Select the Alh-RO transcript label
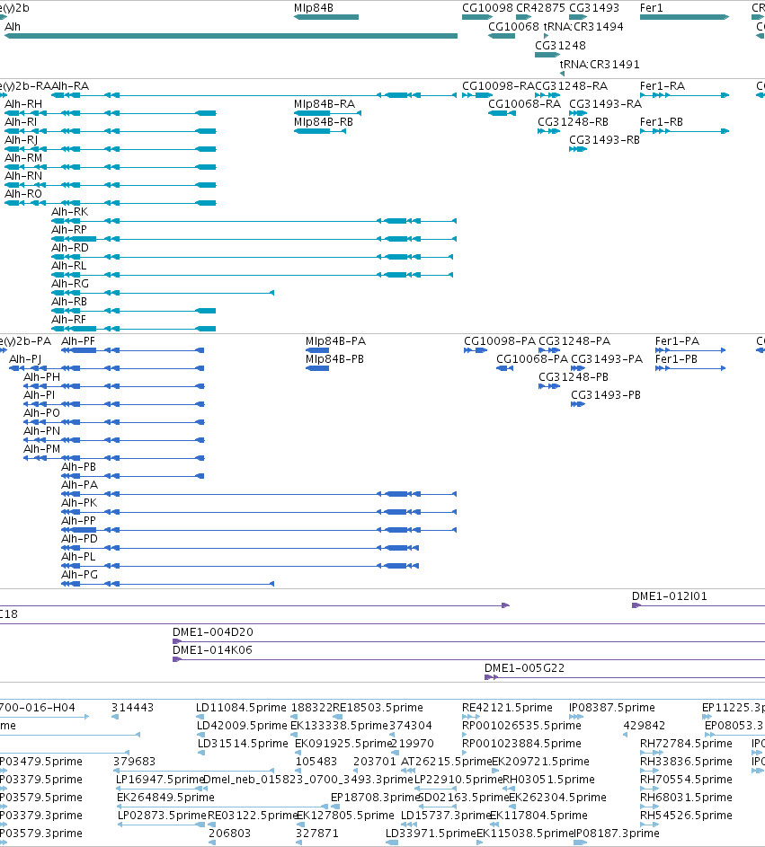Image resolution: width=765 pixels, height=847 pixels. tap(23, 193)
